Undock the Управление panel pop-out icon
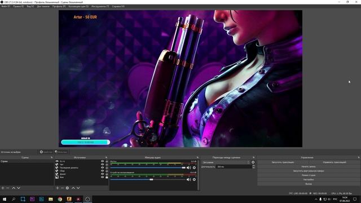 click(359, 157)
